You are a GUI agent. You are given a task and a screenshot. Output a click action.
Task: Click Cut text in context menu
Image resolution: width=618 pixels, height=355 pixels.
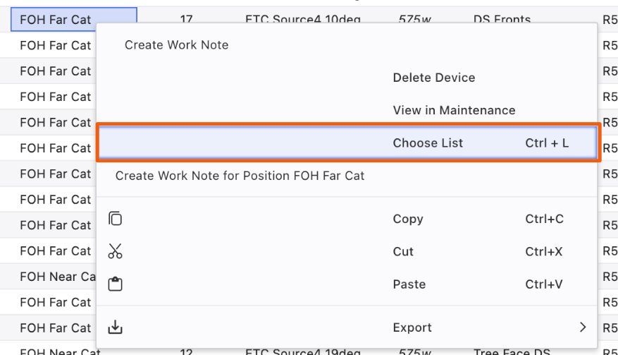[x=403, y=251]
